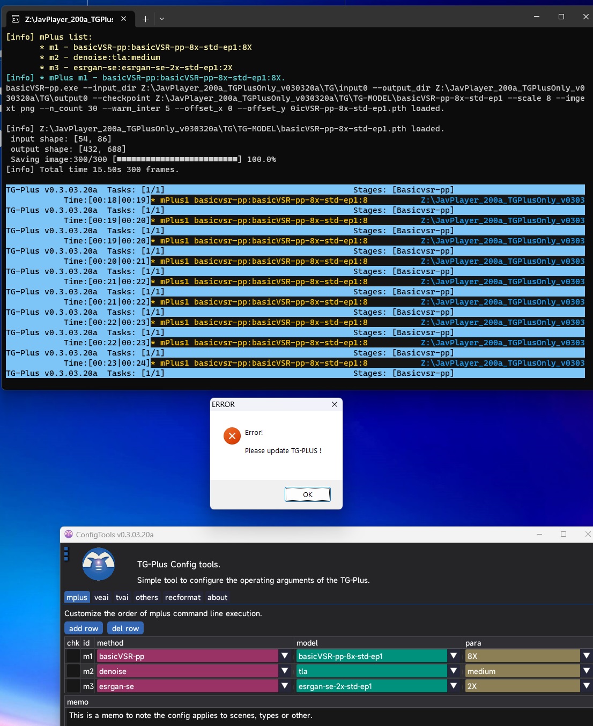Toggle the chk checkbox for the esrgan-se row
Screen dimensions: 593x726
click(x=73, y=686)
